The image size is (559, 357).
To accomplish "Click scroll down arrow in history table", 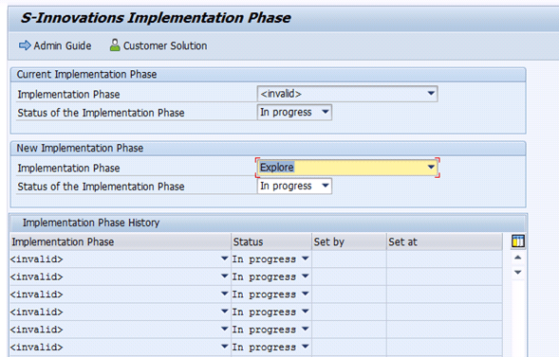I will [518, 273].
